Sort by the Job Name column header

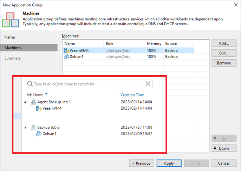(x=35, y=95)
